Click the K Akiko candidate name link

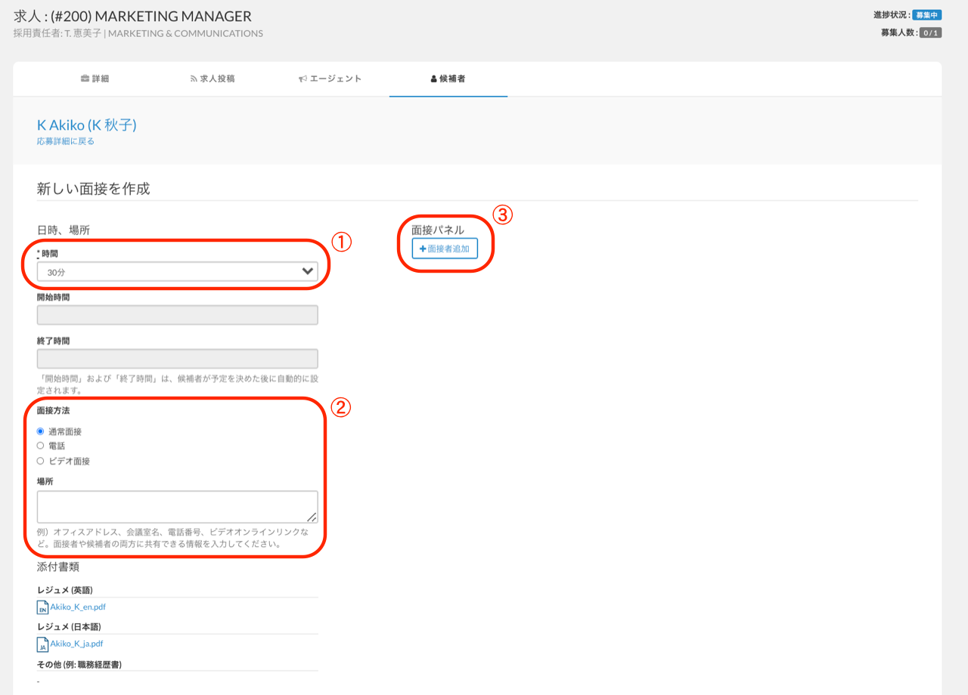pyautogui.click(x=87, y=125)
